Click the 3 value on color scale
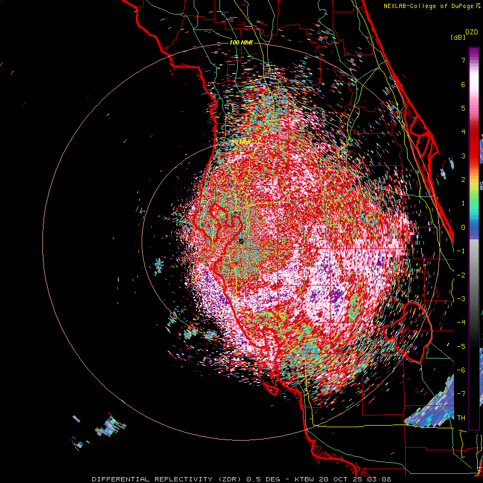The image size is (483, 483). pos(463,156)
